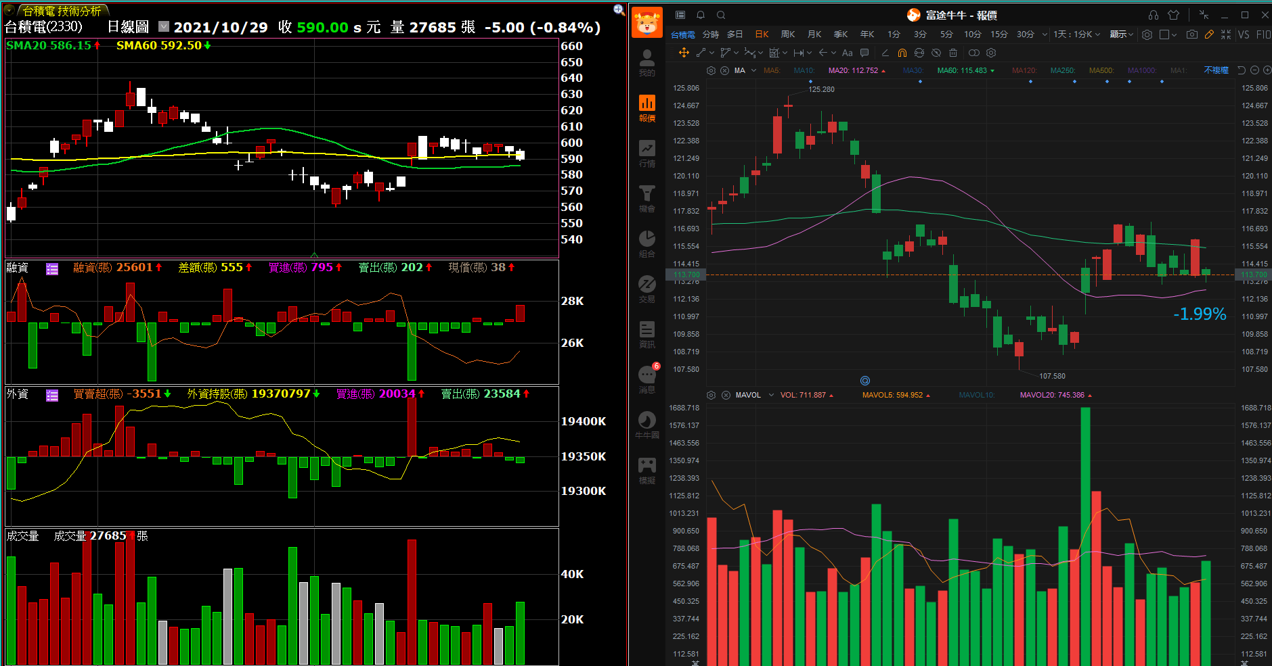Select the 30分 thirty-minute interval
This screenshot has width=1272, height=666.
[x=1026, y=34]
